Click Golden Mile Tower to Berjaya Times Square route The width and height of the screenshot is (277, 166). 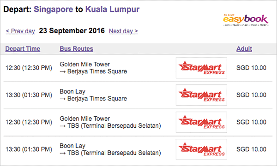point(93,68)
